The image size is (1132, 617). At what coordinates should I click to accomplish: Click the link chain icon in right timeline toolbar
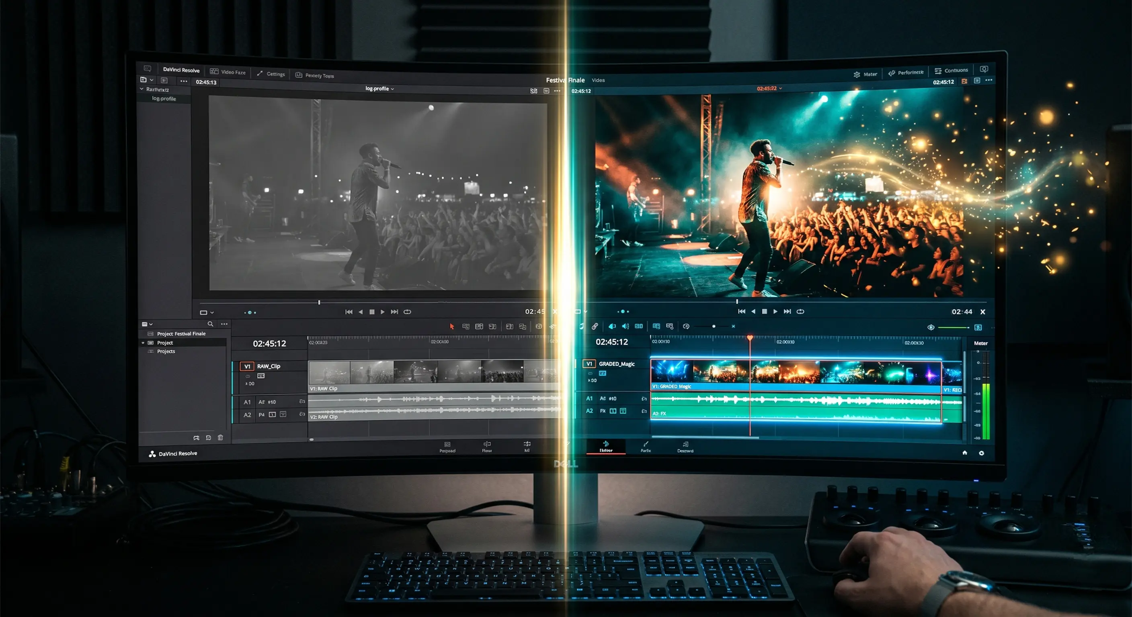click(595, 326)
